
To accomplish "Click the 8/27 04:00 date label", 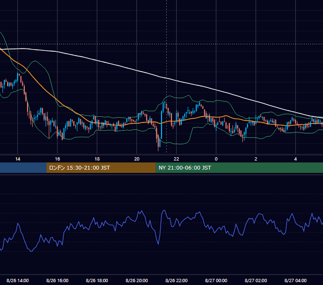I will [x=295, y=280].
